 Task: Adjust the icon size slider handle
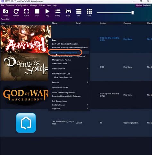(132, 13)
